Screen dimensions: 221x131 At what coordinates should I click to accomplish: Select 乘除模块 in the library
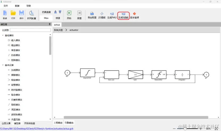[15, 75]
